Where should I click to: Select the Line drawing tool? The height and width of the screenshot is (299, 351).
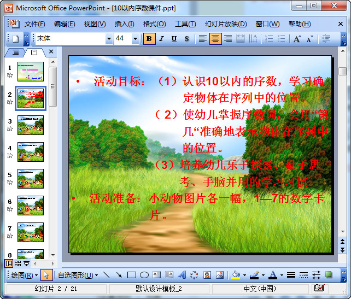[106, 275]
